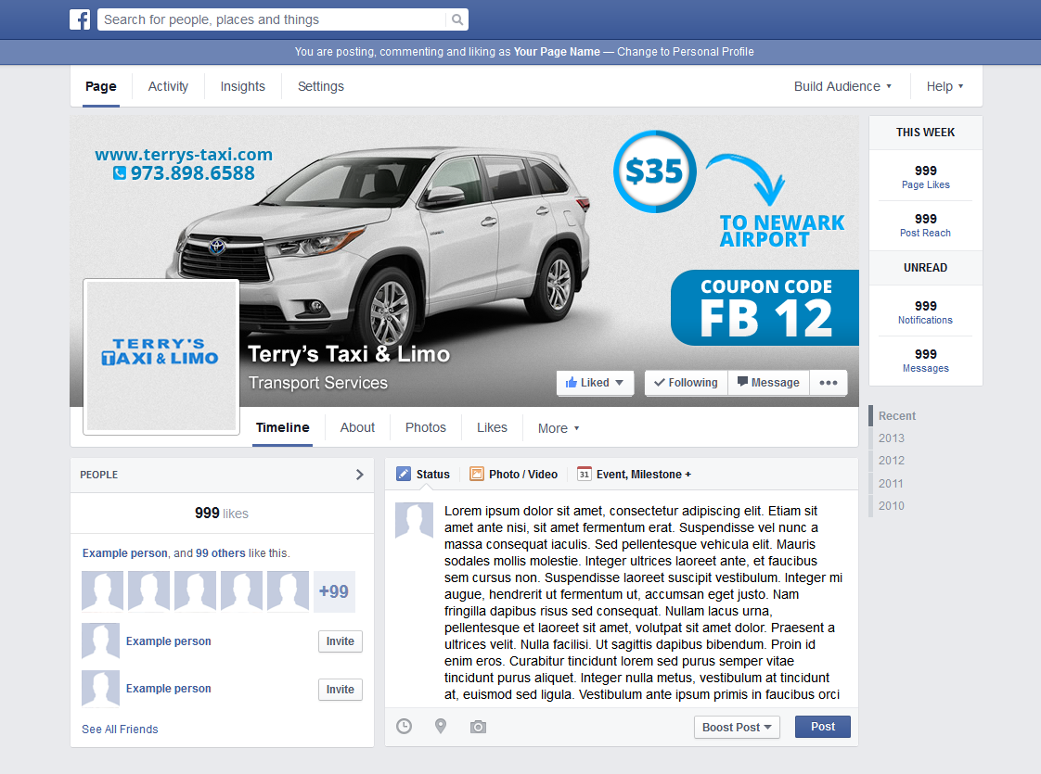Toggle the Following button
Screen dimensions: 1041x774
[686, 383]
